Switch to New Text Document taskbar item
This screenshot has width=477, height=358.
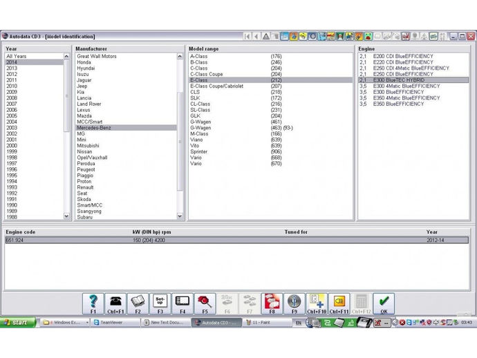point(166,323)
